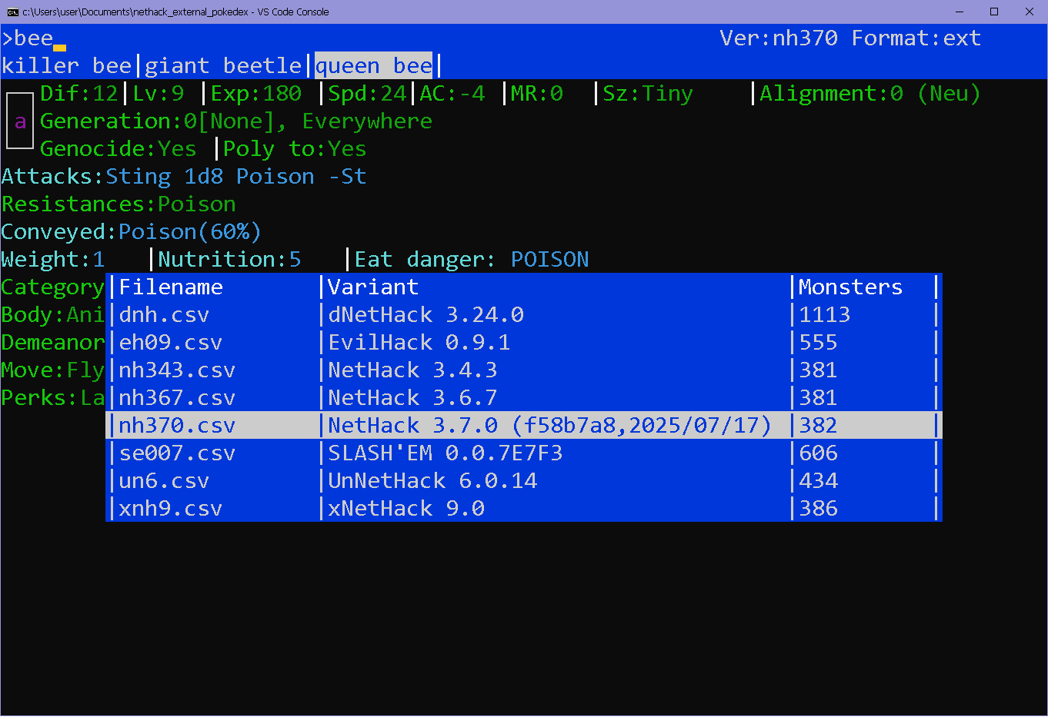The height and width of the screenshot is (717, 1048).
Task: Click the Format:ext indicator
Action: [x=916, y=38]
